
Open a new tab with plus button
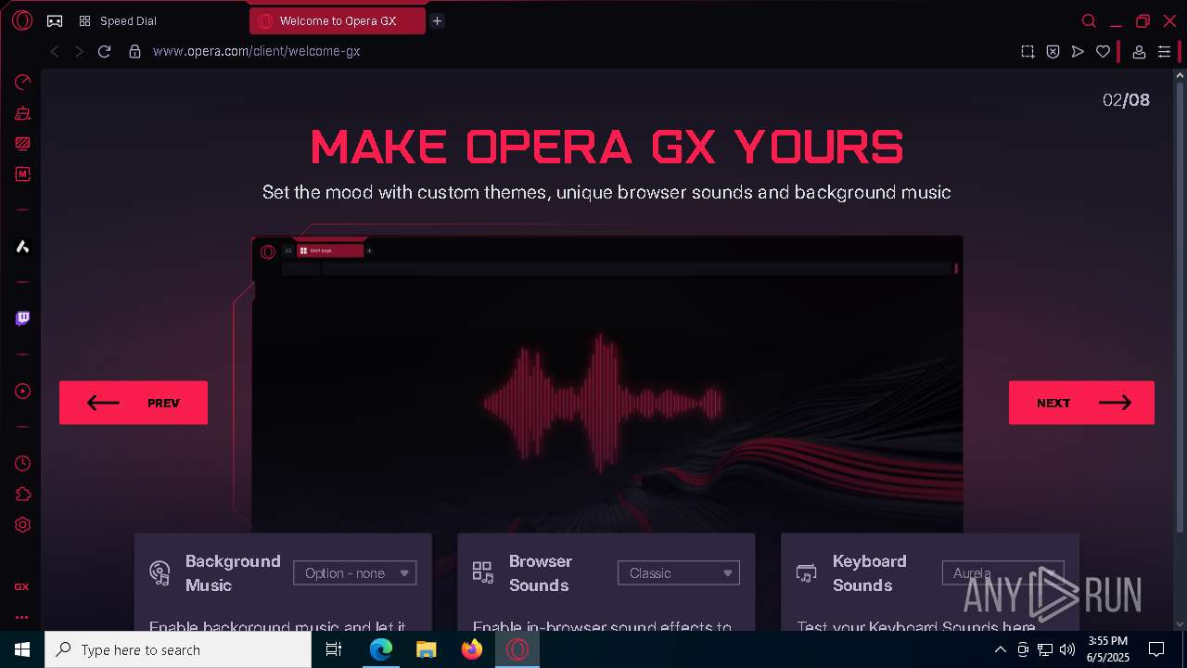click(x=437, y=20)
